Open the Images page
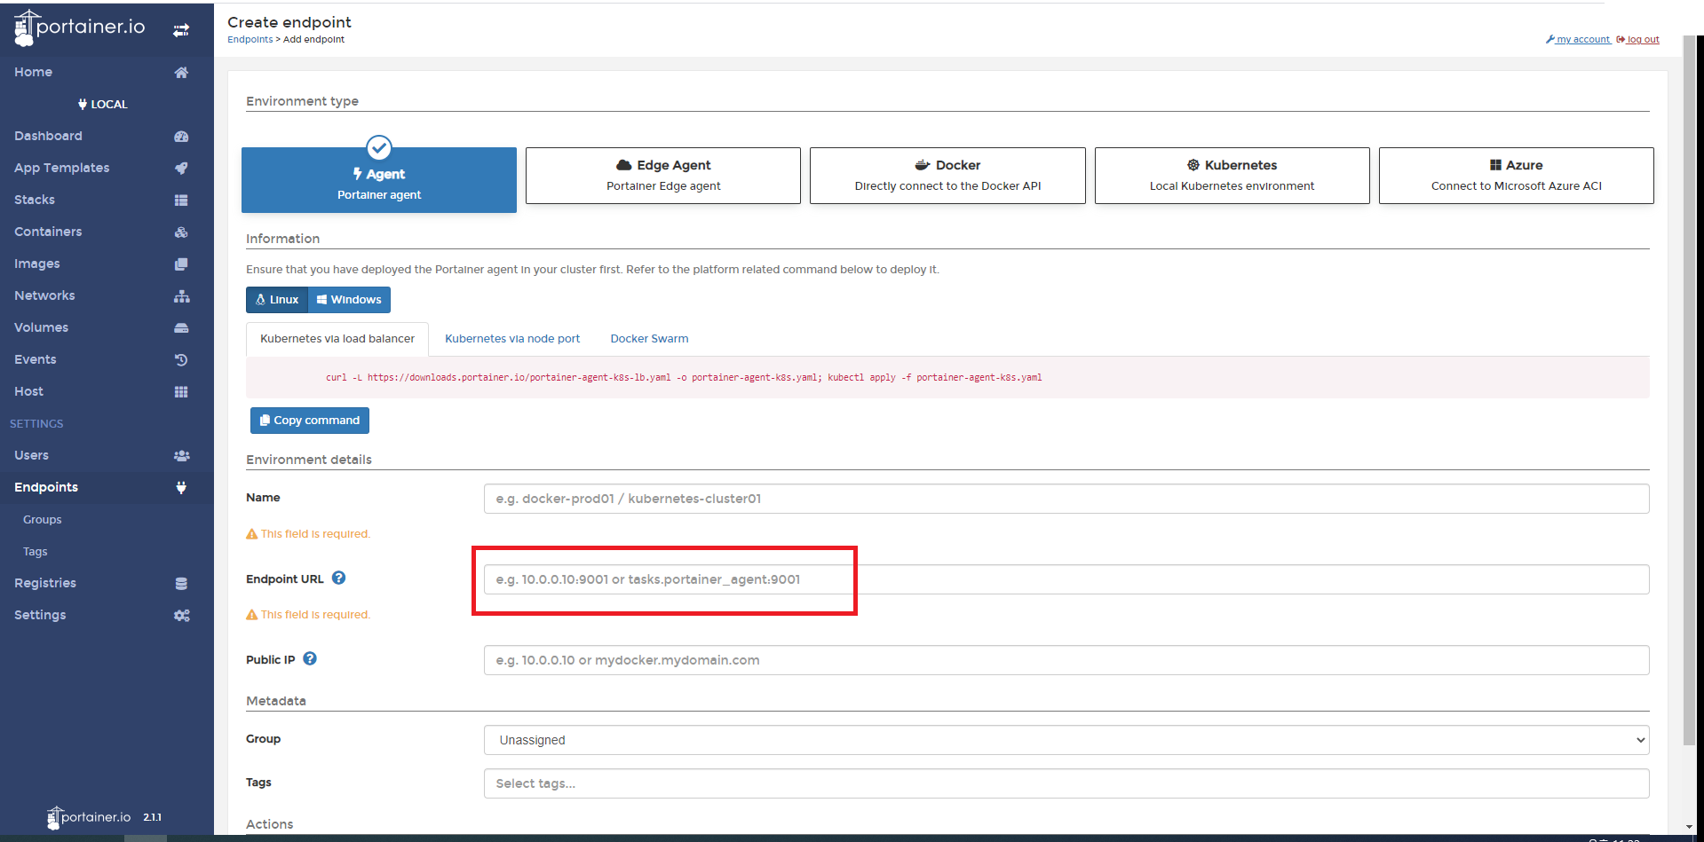The height and width of the screenshot is (842, 1704). 107,264
